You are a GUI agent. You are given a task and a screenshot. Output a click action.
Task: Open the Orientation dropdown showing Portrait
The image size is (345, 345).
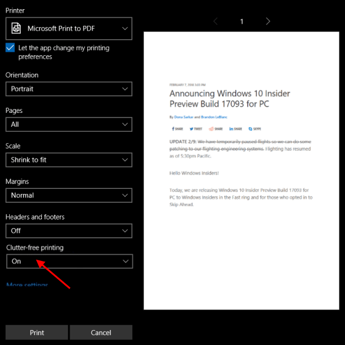(x=69, y=89)
